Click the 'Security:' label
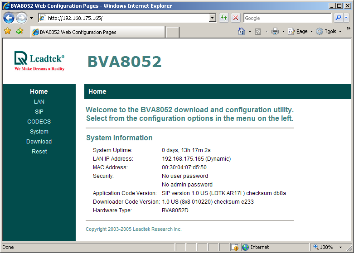The height and width of the screenshot is (253, 354). (103, 176)
